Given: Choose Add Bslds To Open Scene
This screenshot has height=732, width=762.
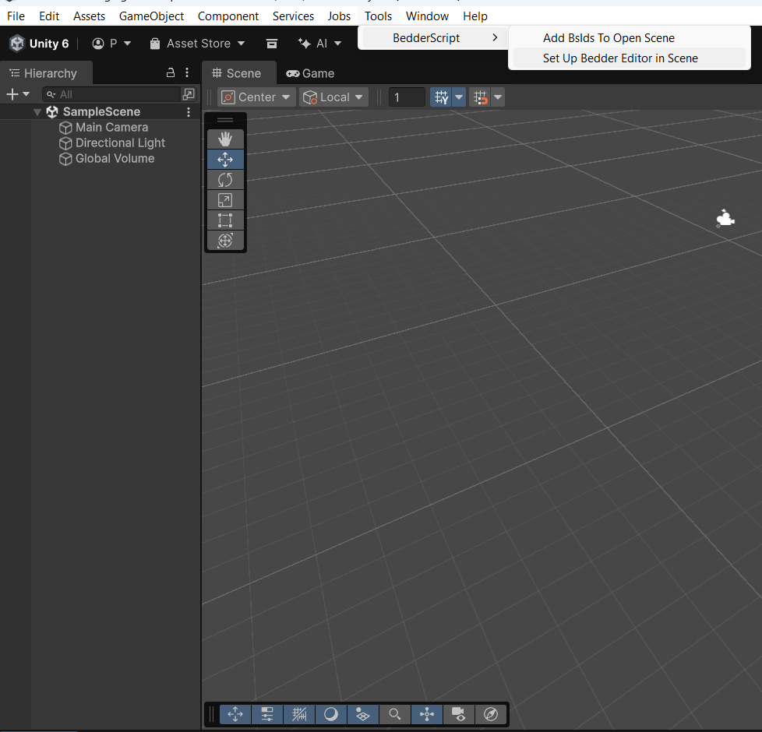Looking at the screenshot, I should pos(629,38).
